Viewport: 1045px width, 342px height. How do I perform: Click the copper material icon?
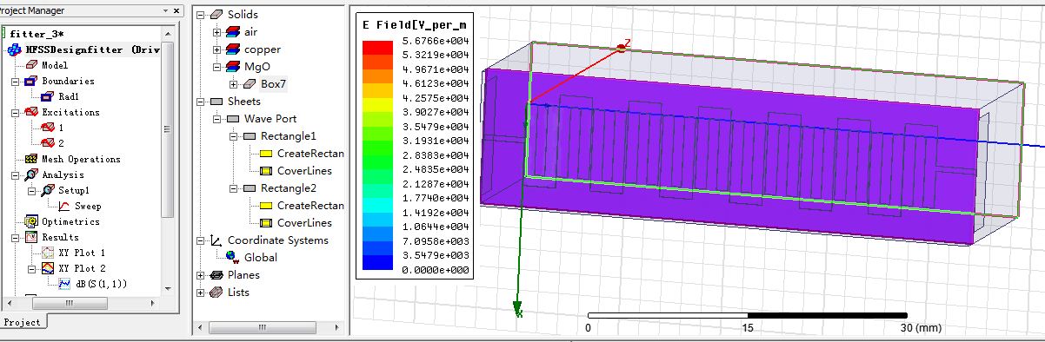(x=233, y=49)
